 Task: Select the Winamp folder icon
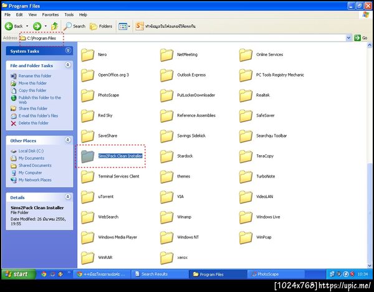pos(166,217)
